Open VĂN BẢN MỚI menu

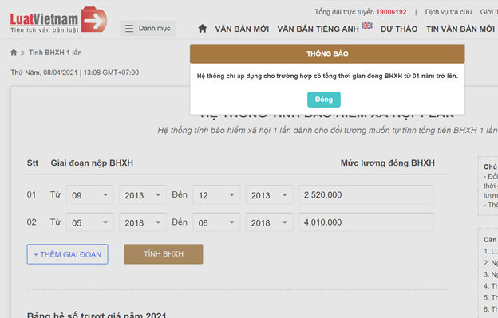point(242,29)
